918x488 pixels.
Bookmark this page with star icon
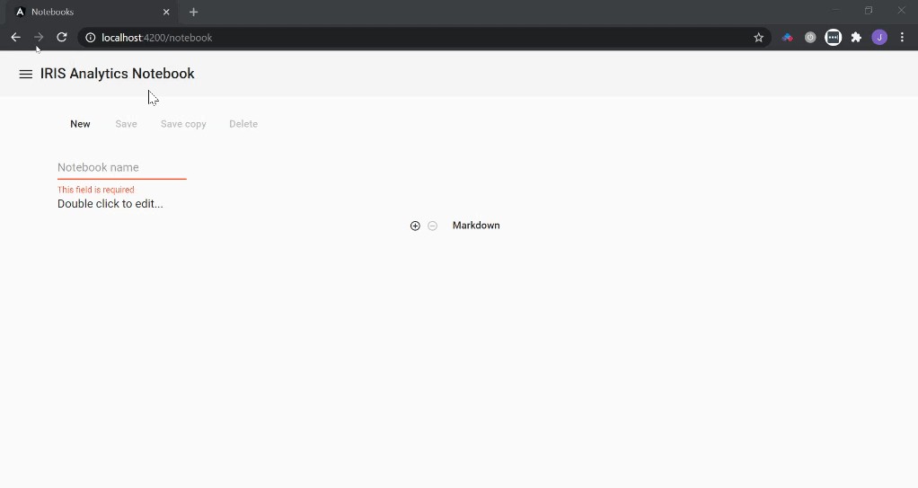pos(758,38)
